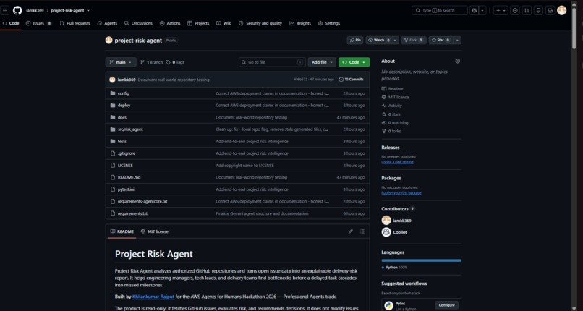Image resolution: width=583 pixels, height=311 pixels.
Task: Expand the Watch options dropdown arrow
Action: click(x=395, y=40)
